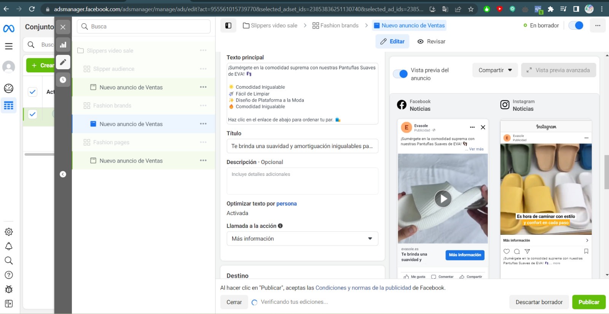Disable the Vista previa del anuncio toggle
This screenshot has height=314, width=609.
click(x=400, y=74)
